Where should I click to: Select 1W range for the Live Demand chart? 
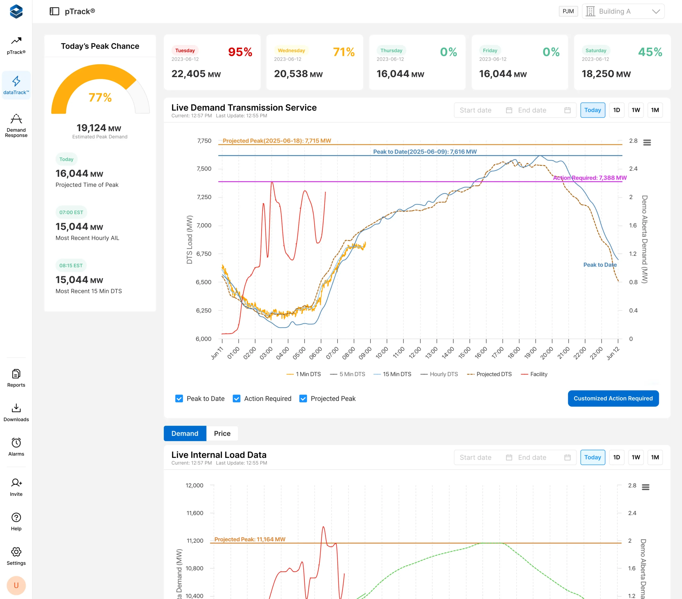[636, 110]
